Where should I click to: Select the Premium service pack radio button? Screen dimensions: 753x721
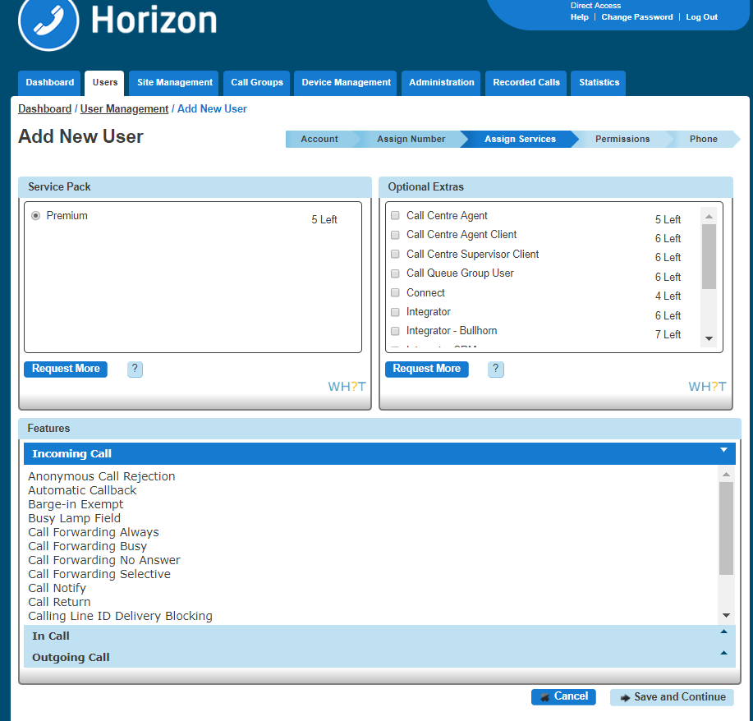(x=35, y=216)
